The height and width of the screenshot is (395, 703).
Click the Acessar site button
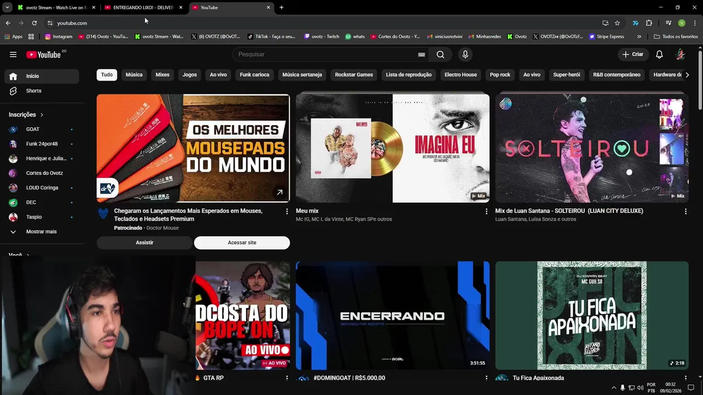[x=242, y=242]
